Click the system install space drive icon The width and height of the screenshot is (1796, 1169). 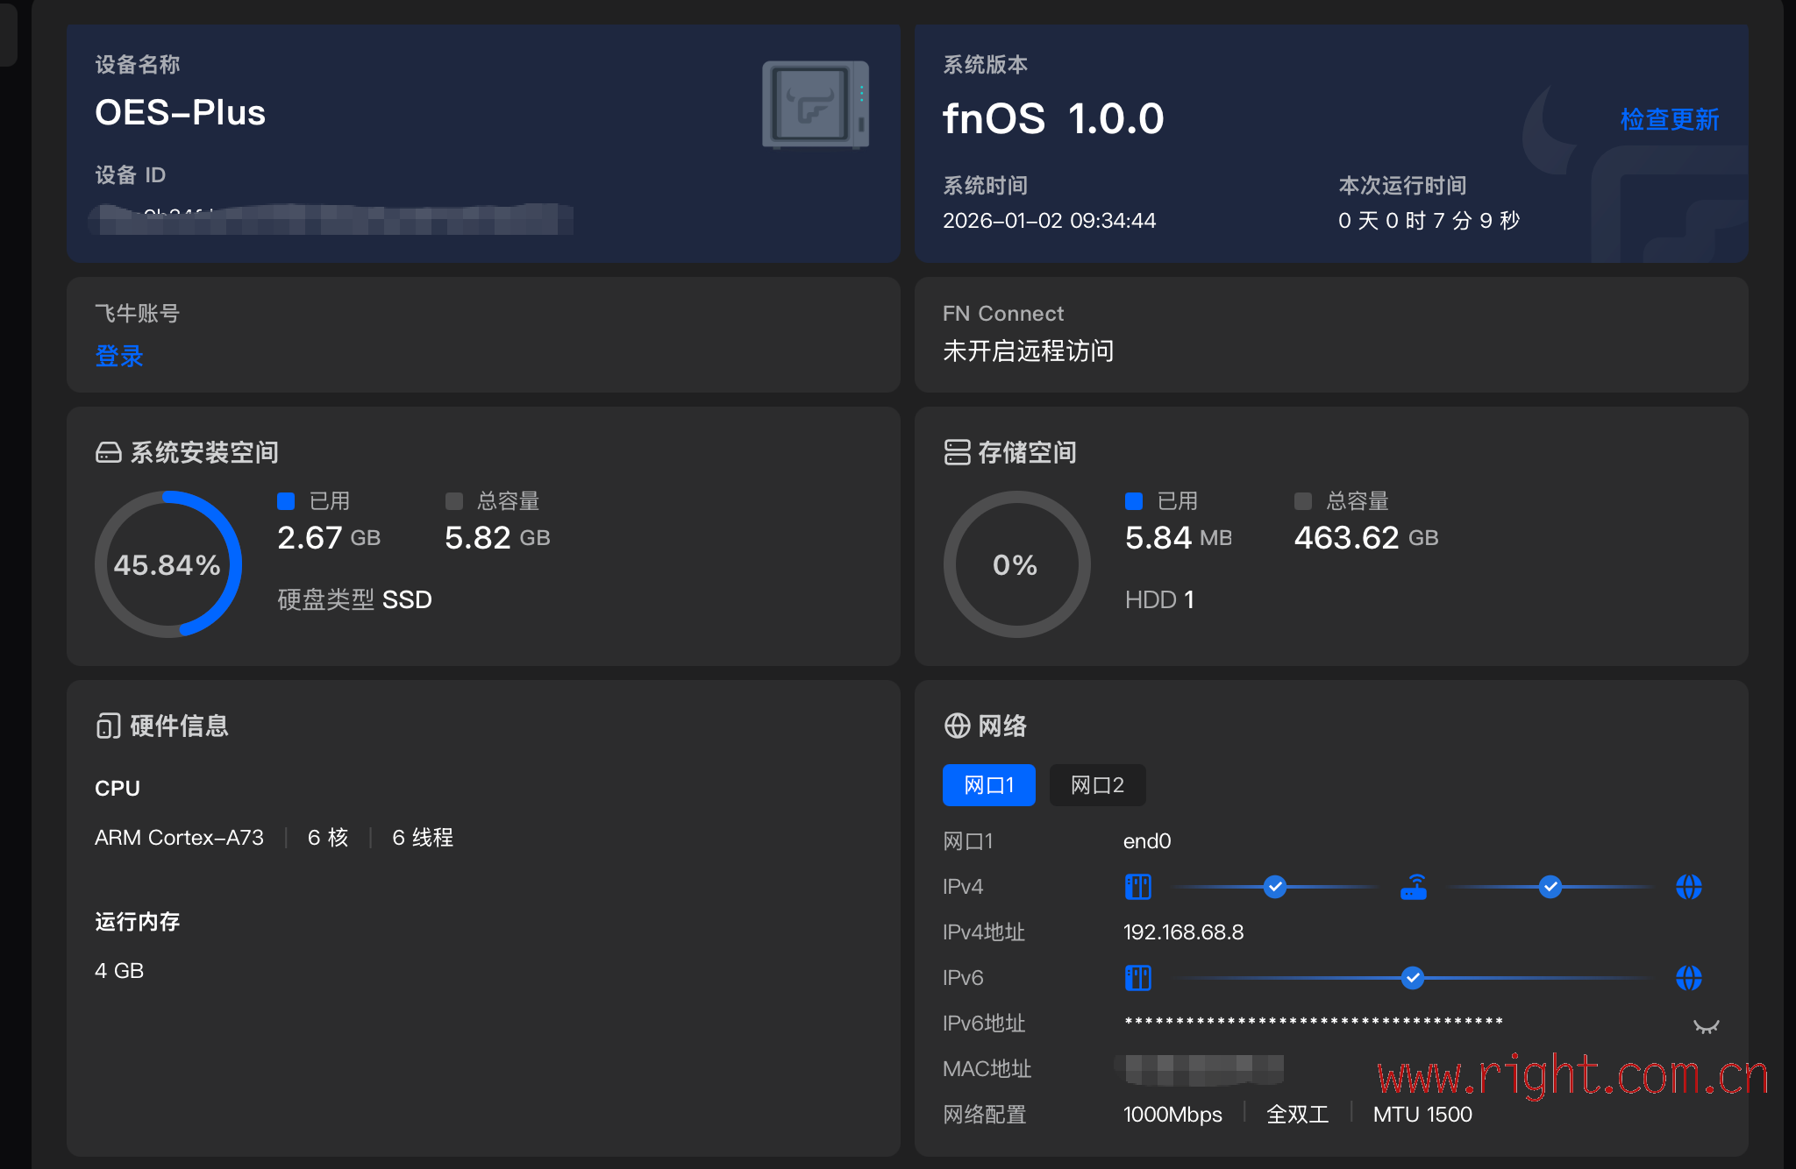tap(109, 452)
